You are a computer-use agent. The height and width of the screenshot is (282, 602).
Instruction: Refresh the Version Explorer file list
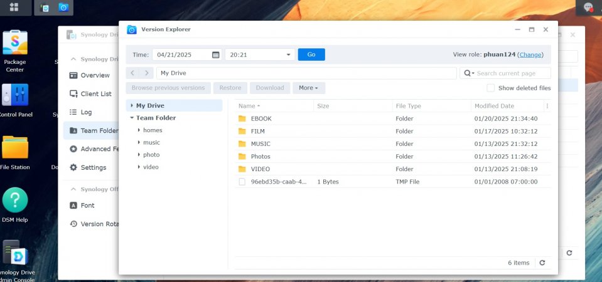click(x=542, y=263)
